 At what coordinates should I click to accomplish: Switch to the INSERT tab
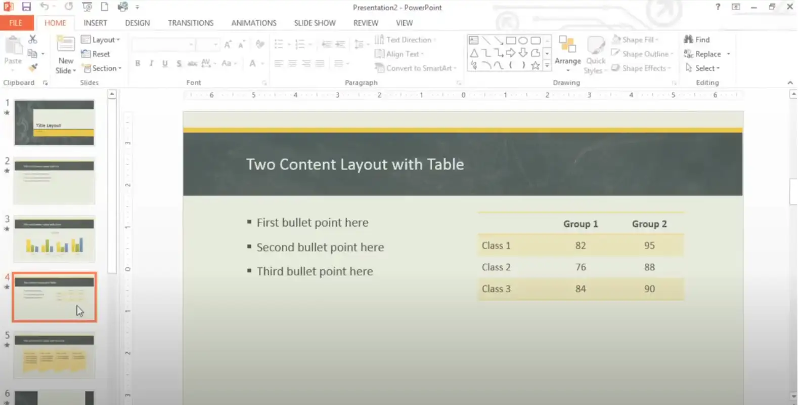(95, 23)
